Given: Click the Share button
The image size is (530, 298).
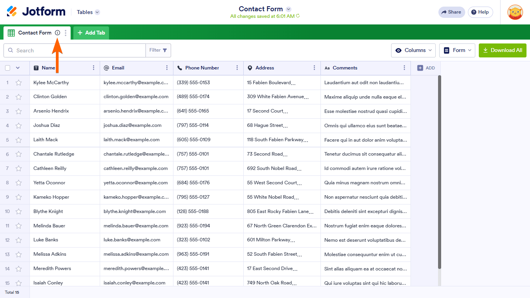Looking at the screenshot, I should tap(451, 12).
